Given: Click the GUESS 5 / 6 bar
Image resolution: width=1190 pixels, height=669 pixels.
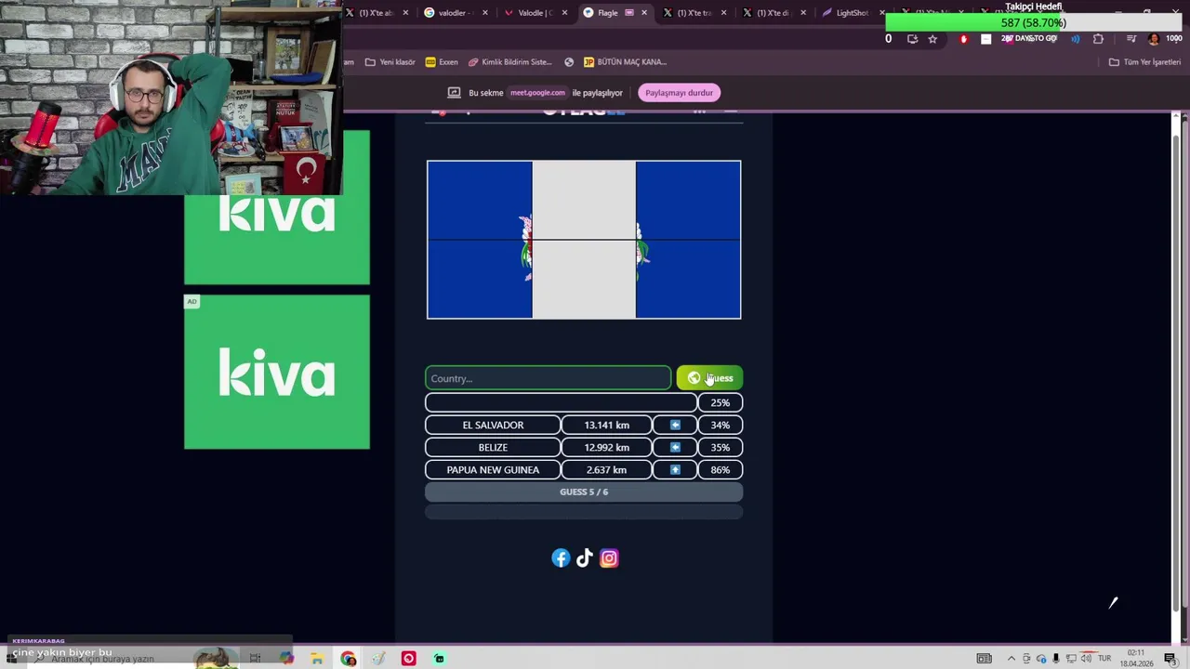Looking at the screenshot, I should pos(584,492).
